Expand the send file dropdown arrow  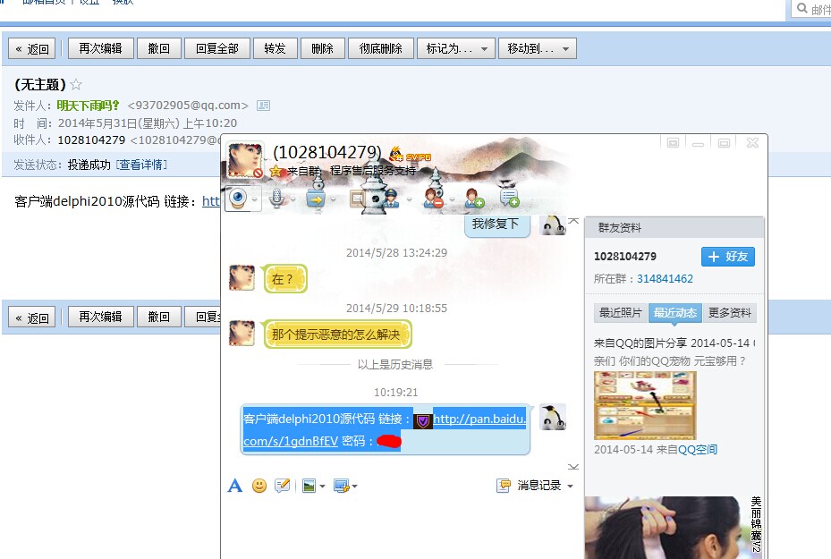(334, 199)
